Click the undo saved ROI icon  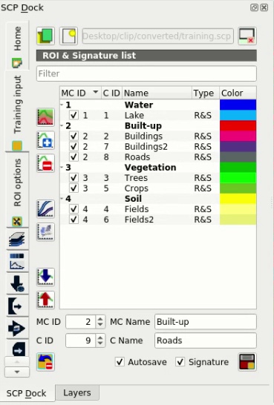[45, 362]
